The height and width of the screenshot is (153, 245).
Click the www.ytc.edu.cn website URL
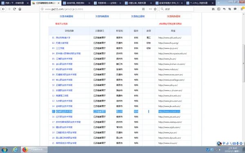point(169,117)
